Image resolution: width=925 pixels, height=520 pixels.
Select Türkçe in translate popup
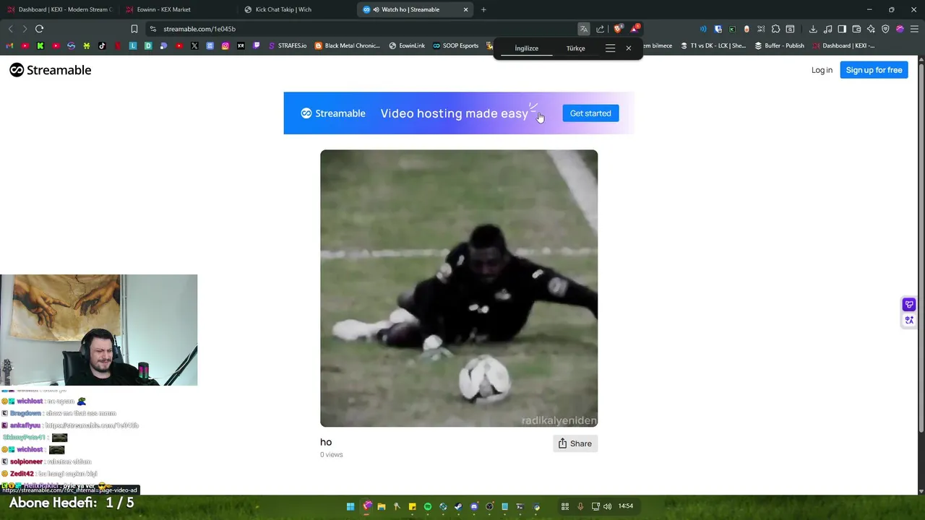[576, 48]
